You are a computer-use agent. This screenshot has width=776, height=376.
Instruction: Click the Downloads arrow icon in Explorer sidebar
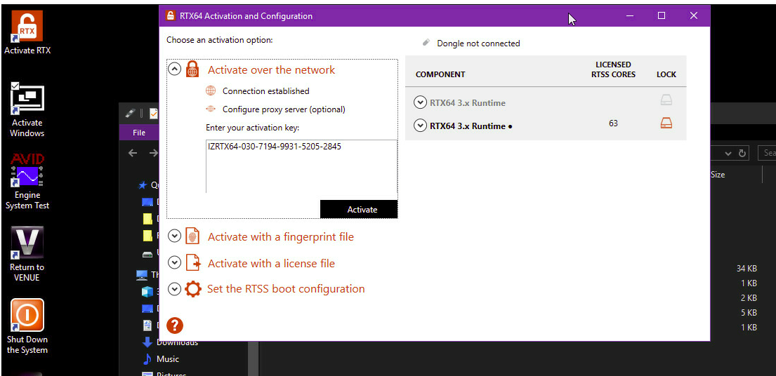point(147,342)
